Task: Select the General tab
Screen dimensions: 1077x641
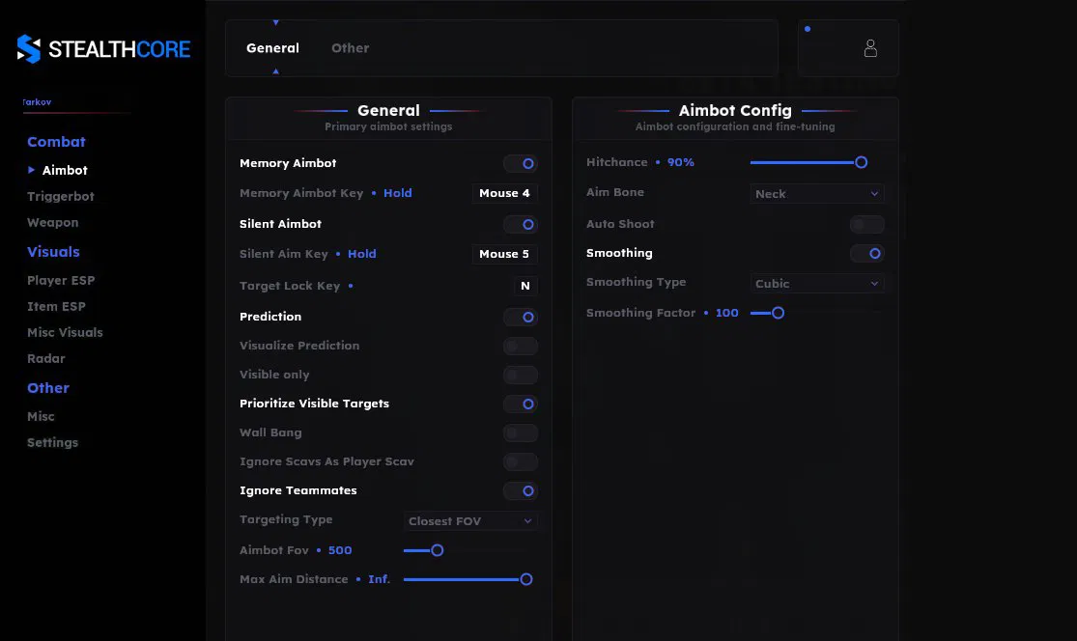Action: click(272, 48)
